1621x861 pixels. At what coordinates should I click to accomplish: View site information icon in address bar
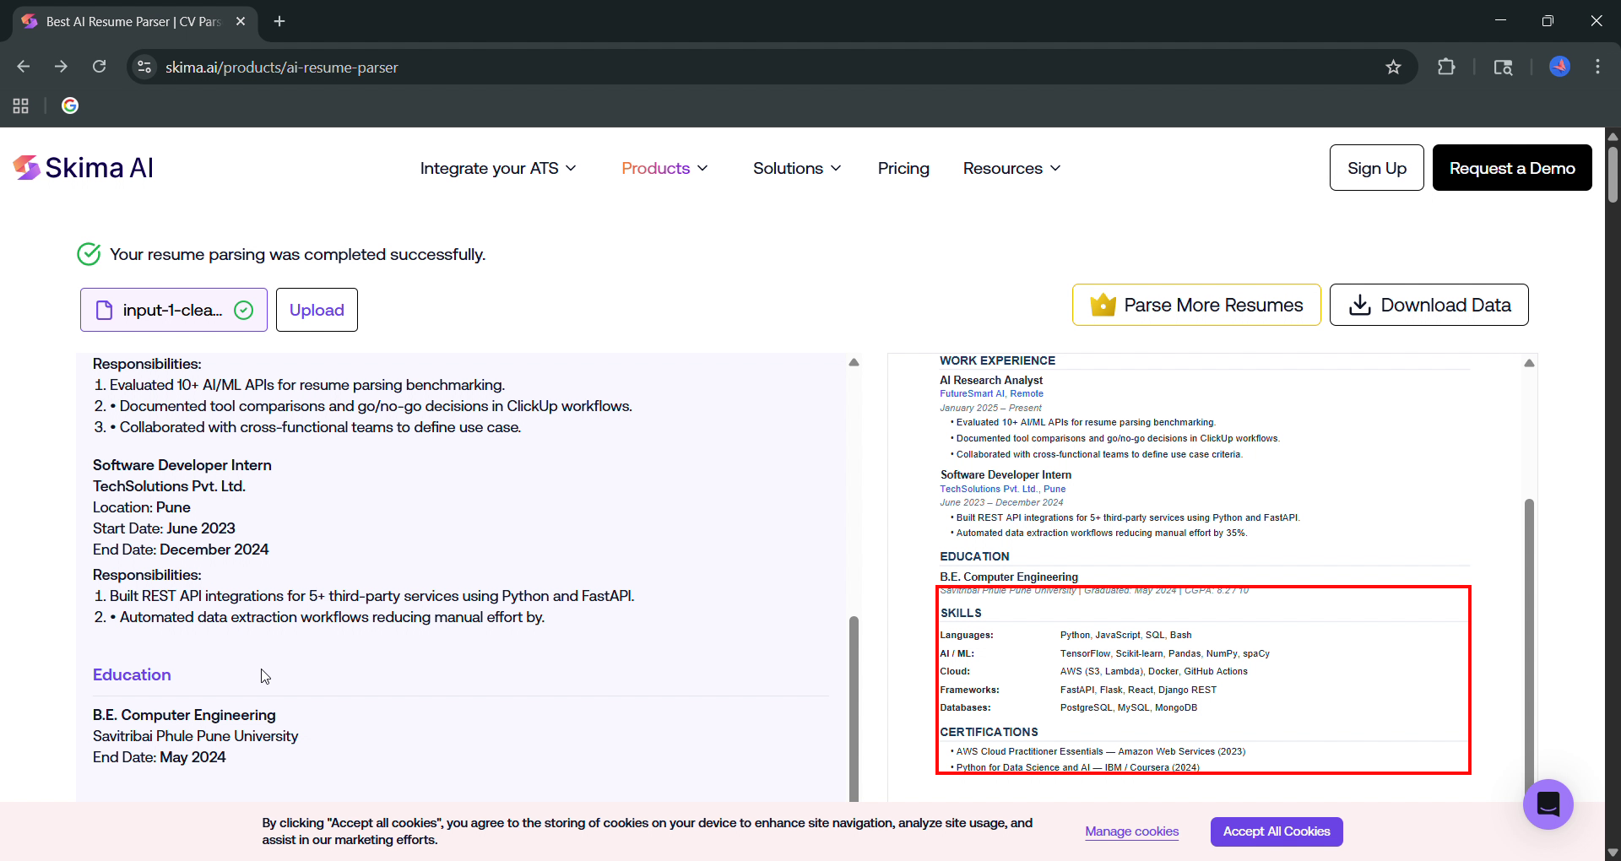point(144,67)
